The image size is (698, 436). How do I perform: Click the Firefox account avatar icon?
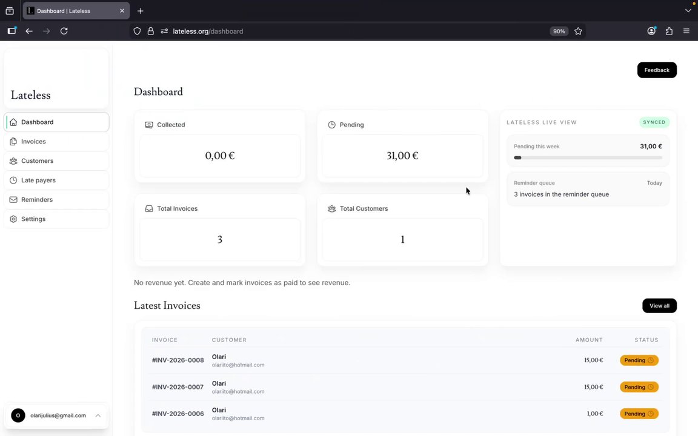point(651,31)
